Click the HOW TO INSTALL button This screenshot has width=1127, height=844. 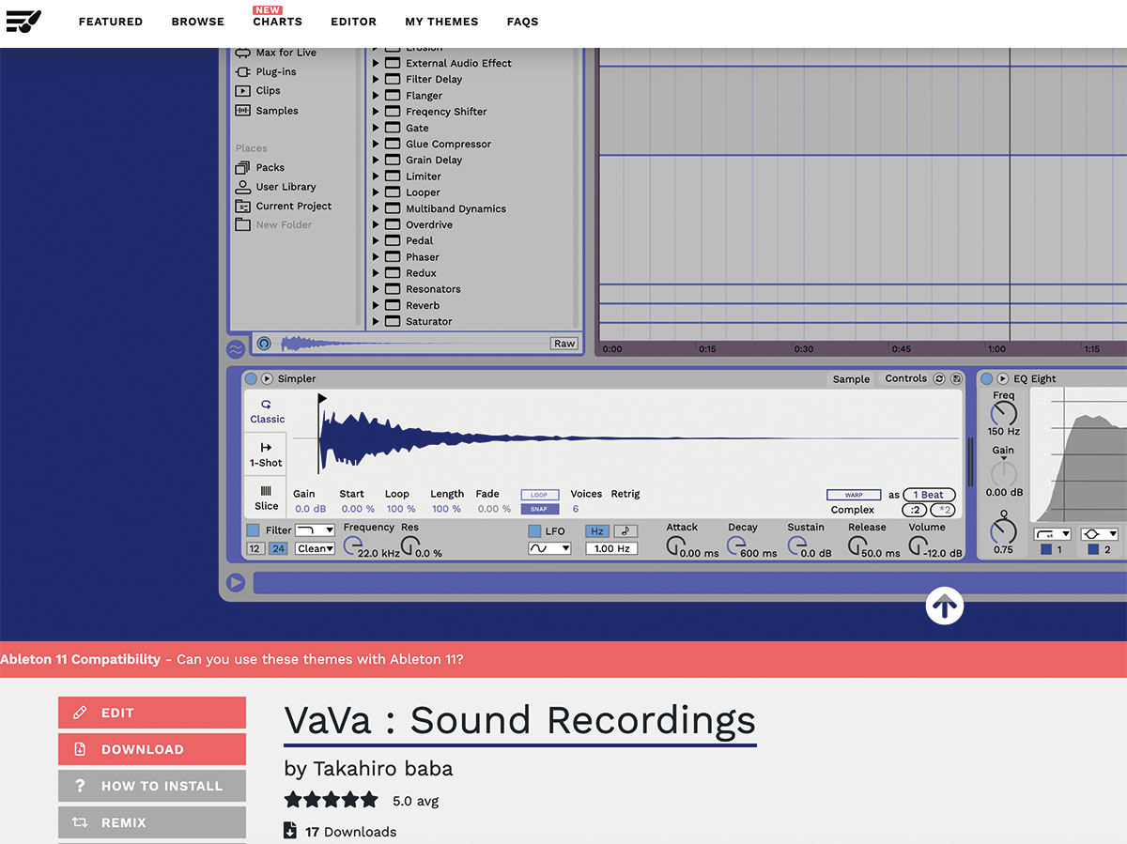tap(152, 786)
